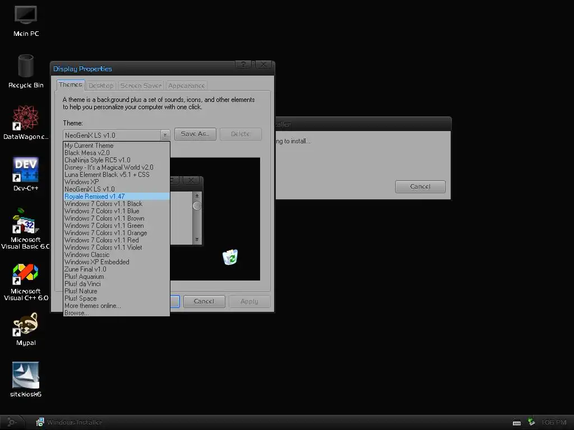
Task: Select the Microsoft Visual Basic 6.0 icon
Action: (26, 228)
